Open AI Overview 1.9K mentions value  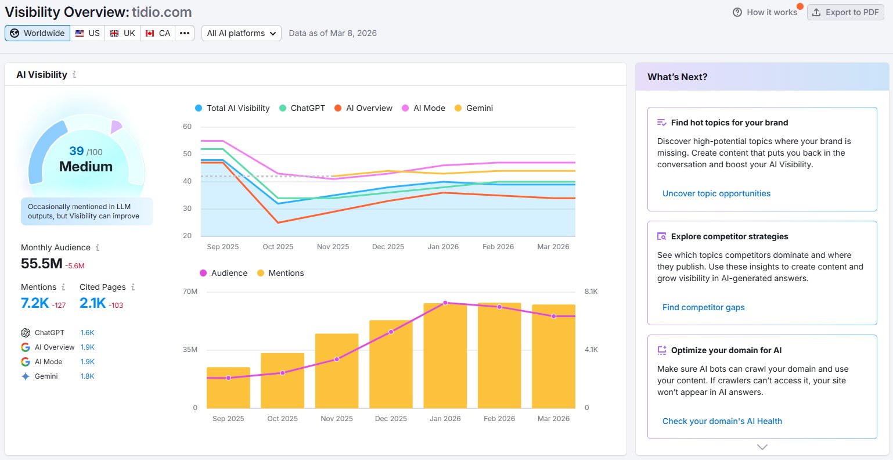[87, 347]
